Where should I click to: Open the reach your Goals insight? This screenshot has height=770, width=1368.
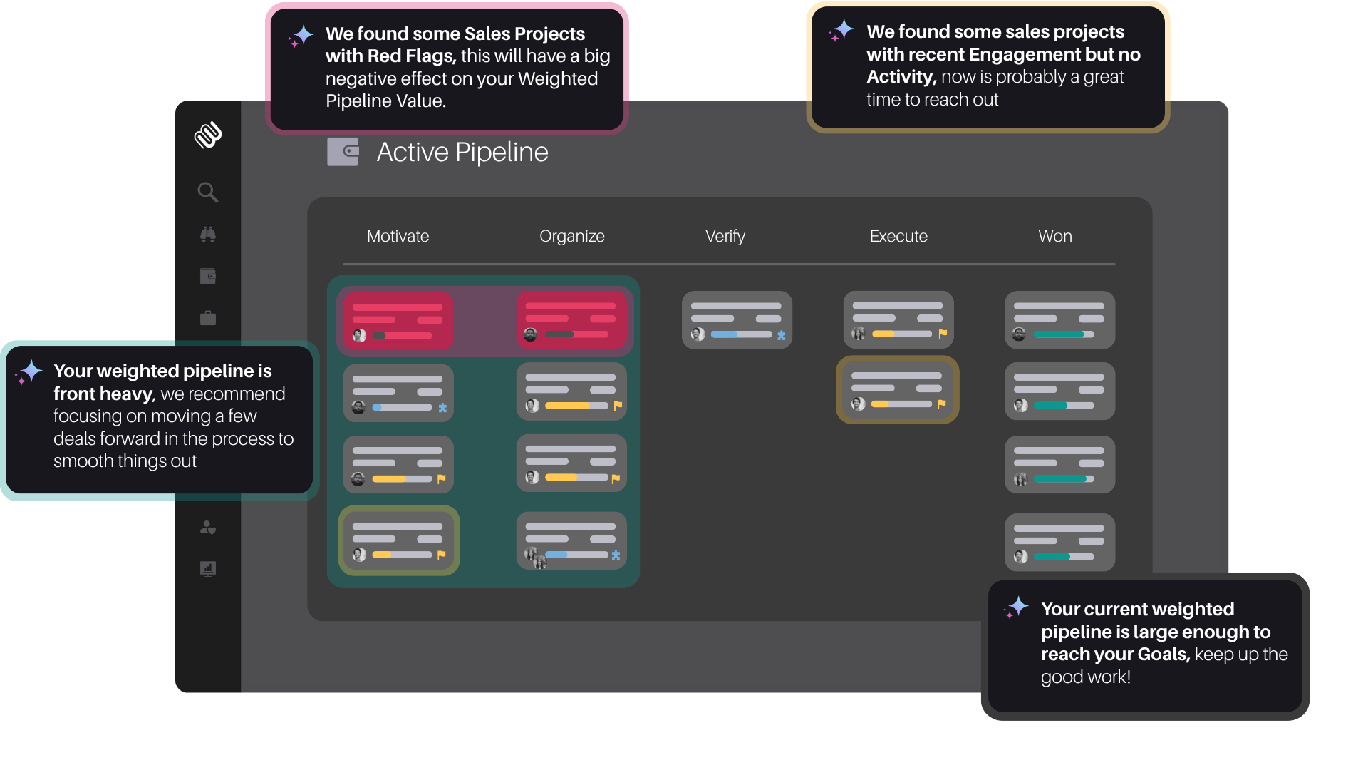[1145, 646]
